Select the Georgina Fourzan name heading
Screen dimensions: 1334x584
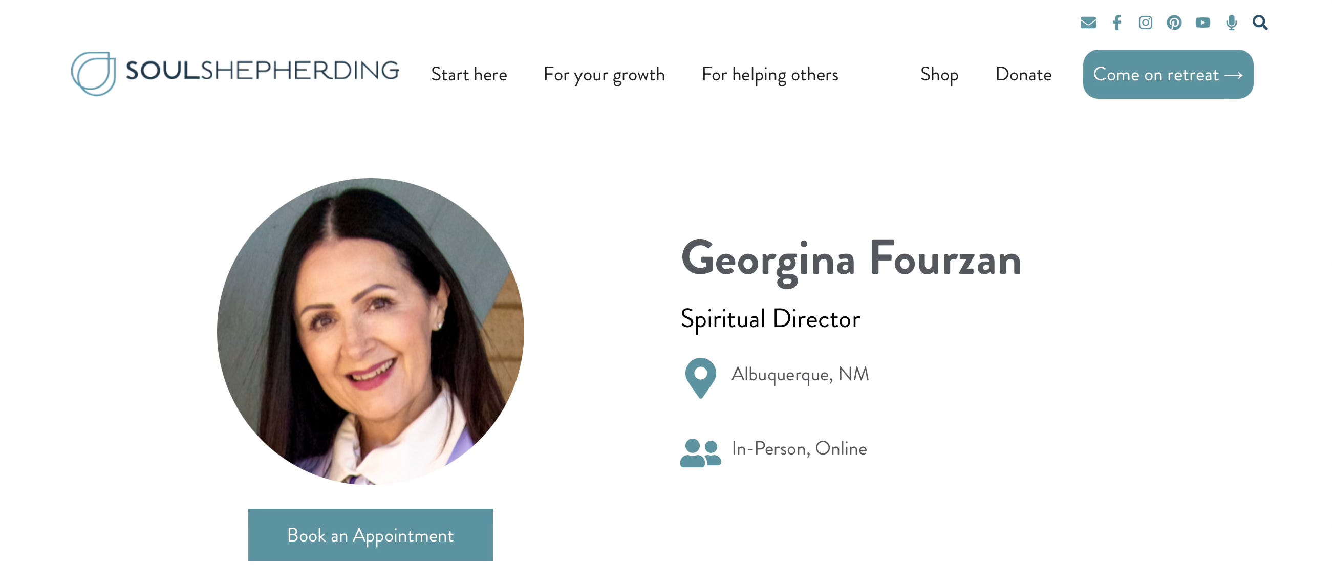[x=851, y=259]
